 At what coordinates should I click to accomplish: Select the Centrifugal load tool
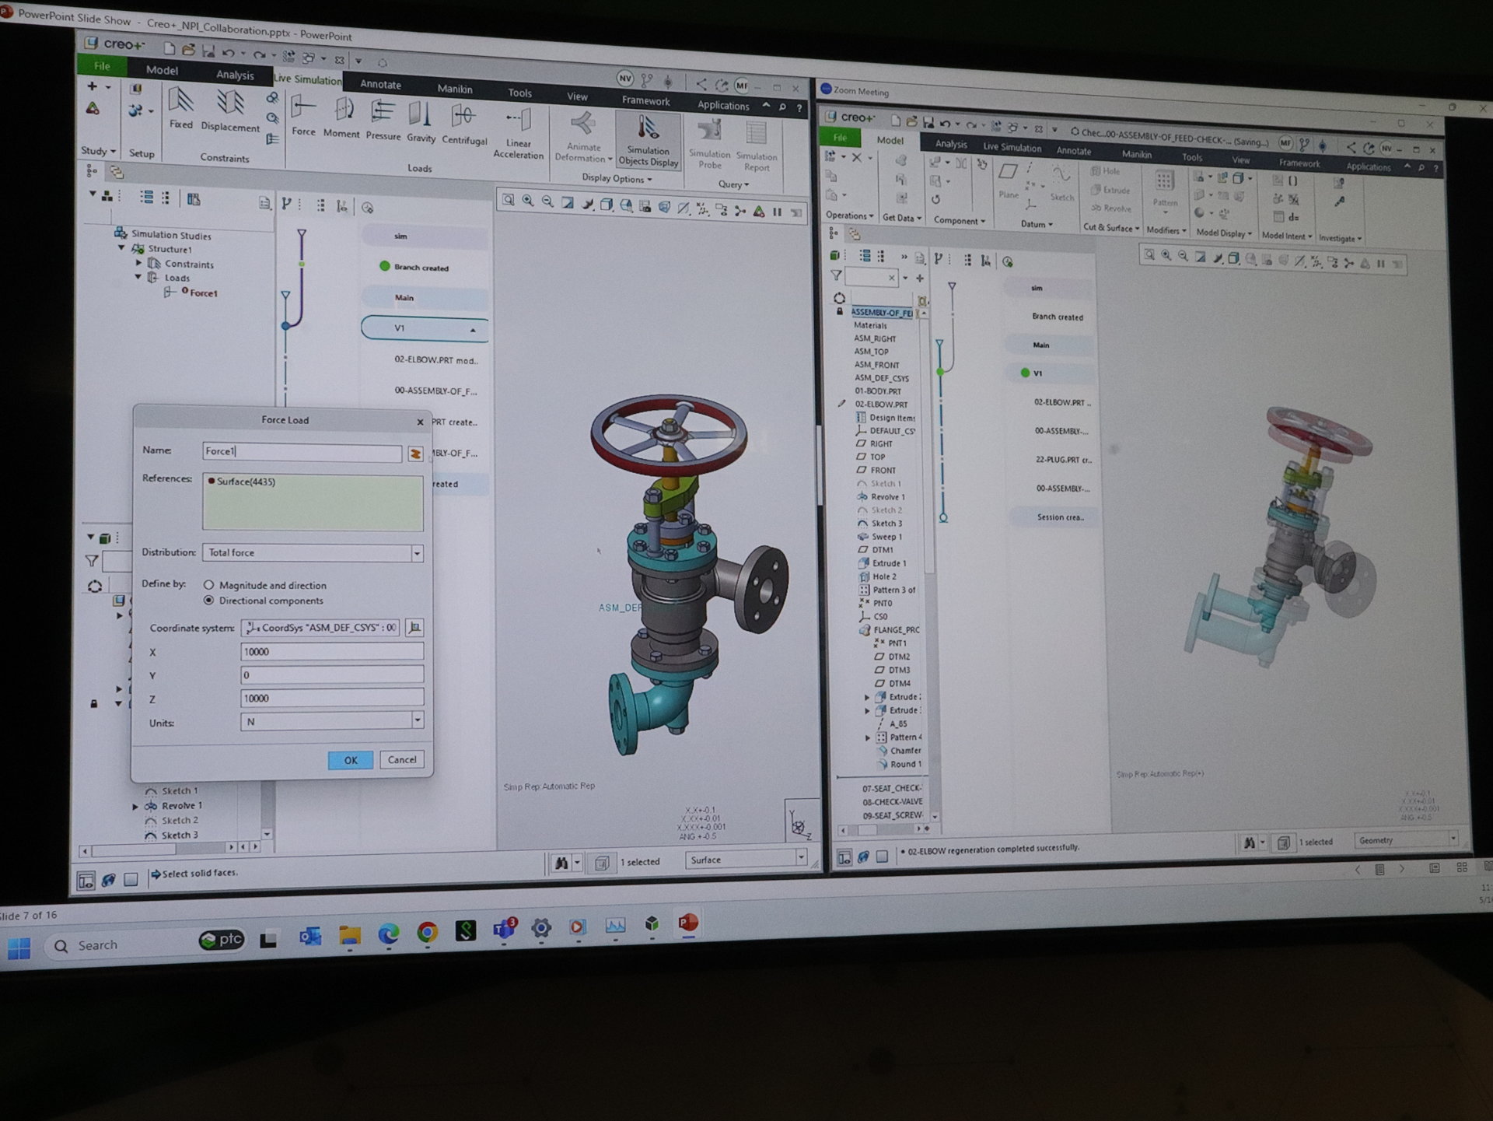click(x=464, y=126)
